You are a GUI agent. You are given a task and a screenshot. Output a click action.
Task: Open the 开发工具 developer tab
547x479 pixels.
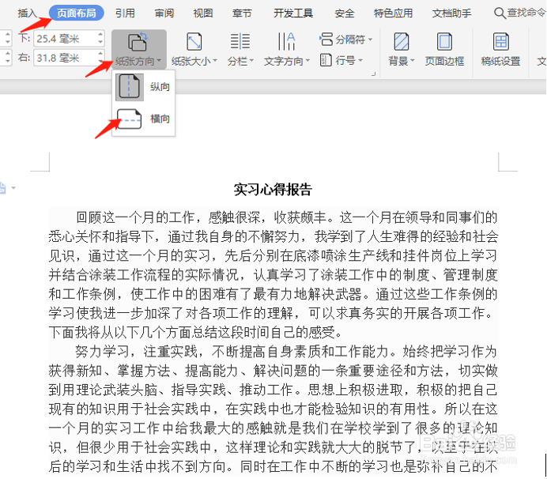point(293,13)
